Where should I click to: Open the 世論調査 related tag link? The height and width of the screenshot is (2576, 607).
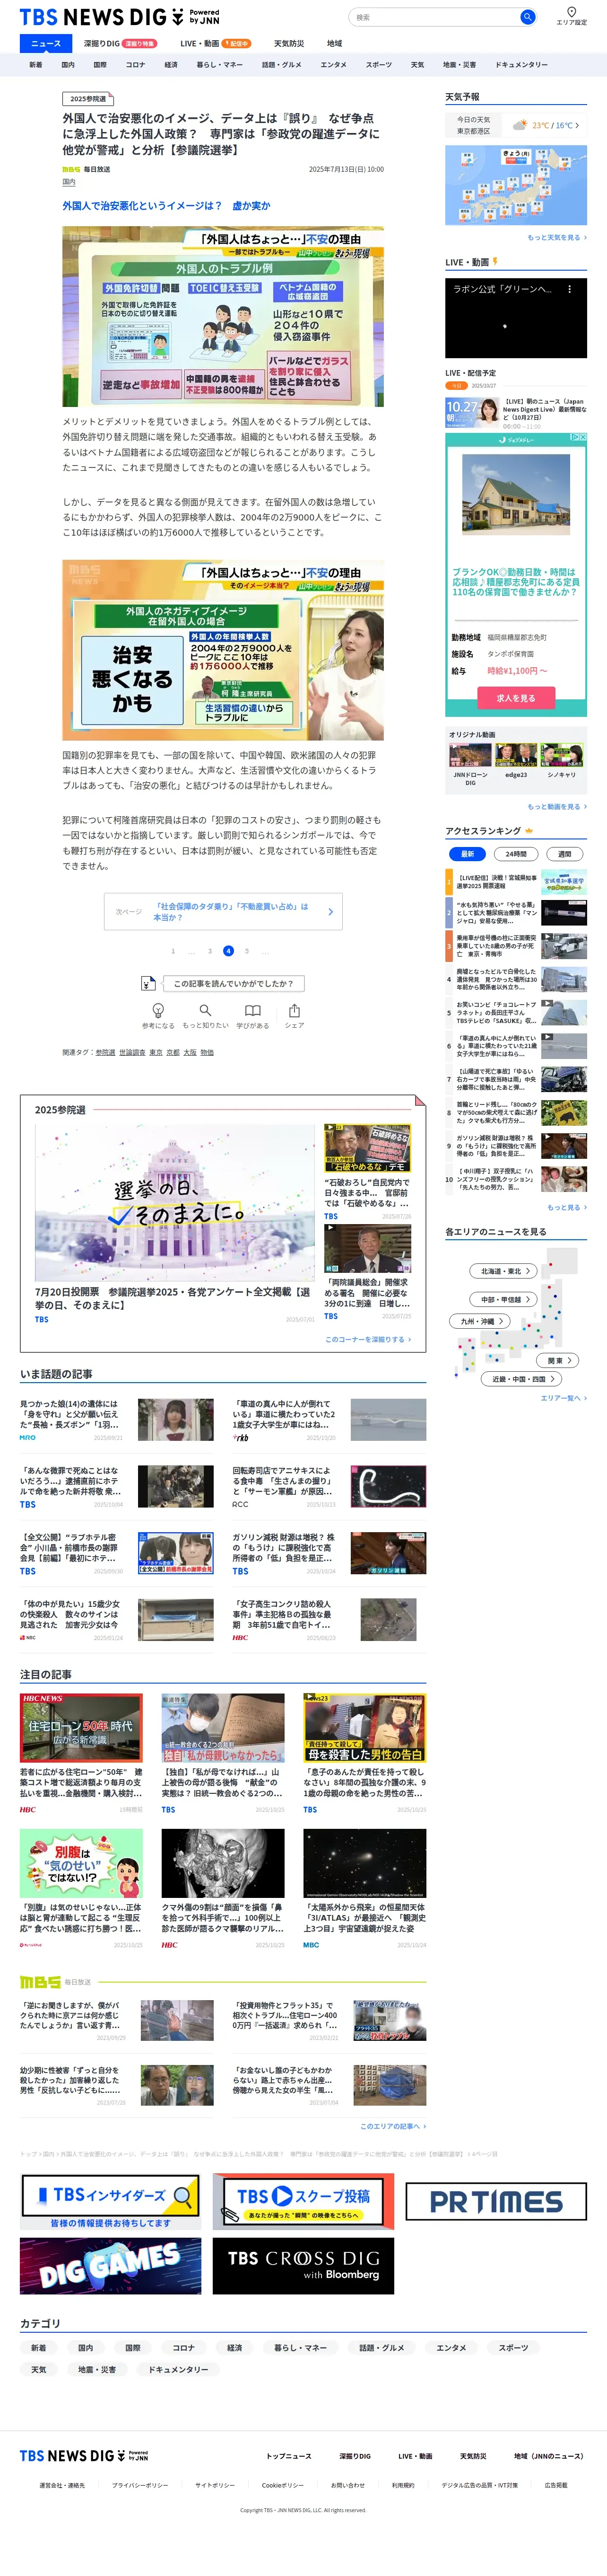point(132,1052)
